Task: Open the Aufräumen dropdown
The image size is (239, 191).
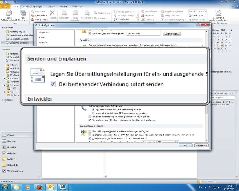Action: [x=39, y=16]
